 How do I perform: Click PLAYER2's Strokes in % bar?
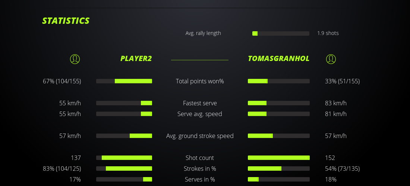(x=124, y=169)
